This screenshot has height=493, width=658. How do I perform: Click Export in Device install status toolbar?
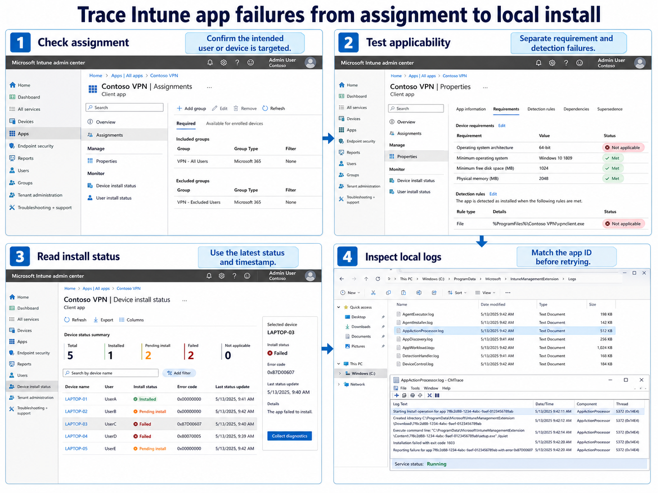[103, 320]
